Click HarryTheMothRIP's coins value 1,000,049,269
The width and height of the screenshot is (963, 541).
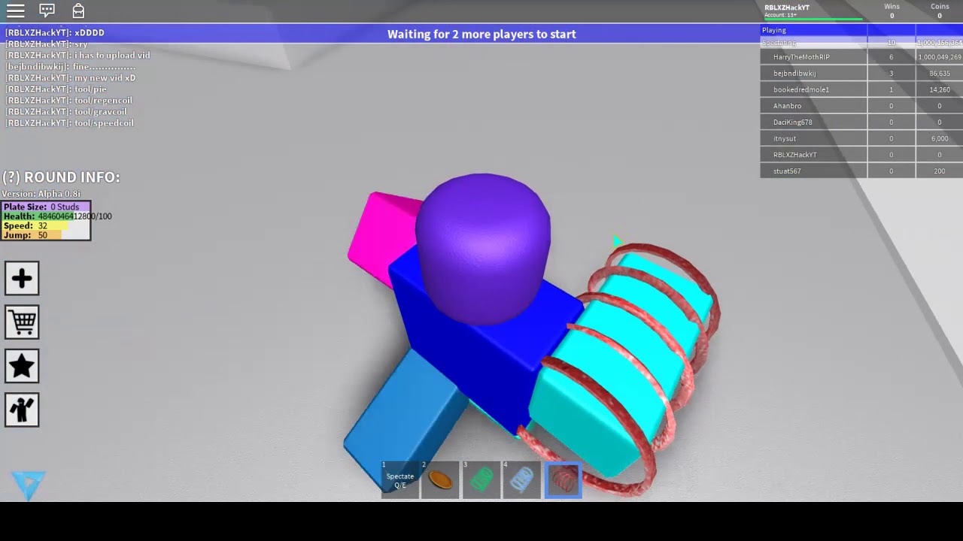pos(939,57)
